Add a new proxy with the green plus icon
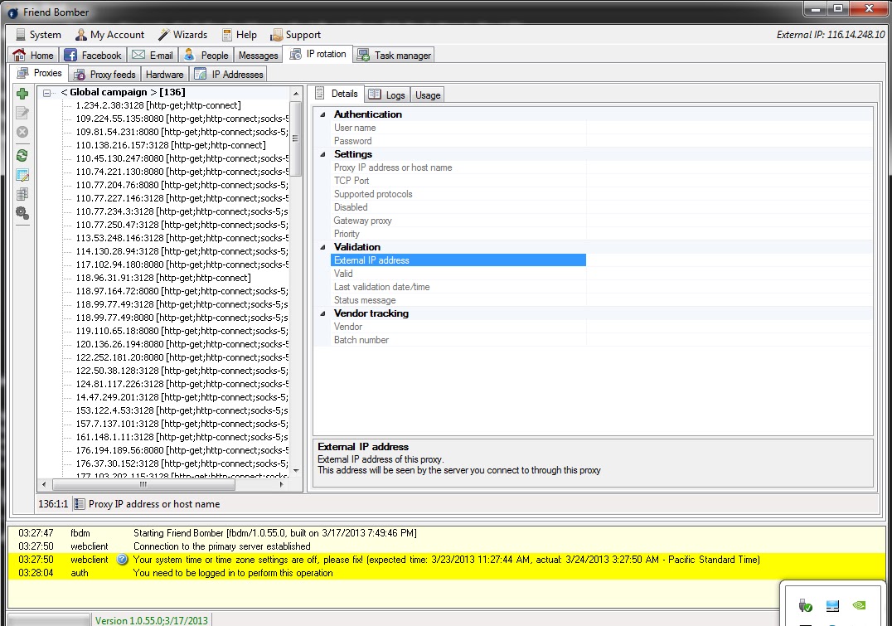Viewport: 892px width, 626px height. 22,94
